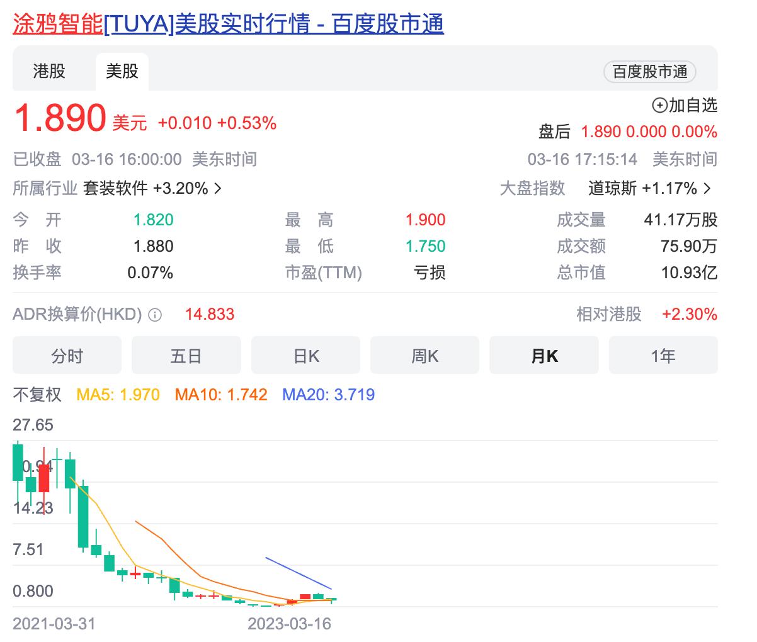Add stock via the 加自选 plus icon
Image resolution: width=757 pixels, height=642 pixels.
[x=659, y=105]
